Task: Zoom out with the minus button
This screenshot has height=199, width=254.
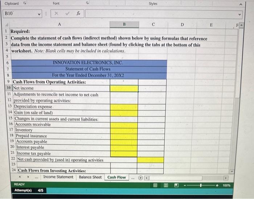Action: click(185, 186)
